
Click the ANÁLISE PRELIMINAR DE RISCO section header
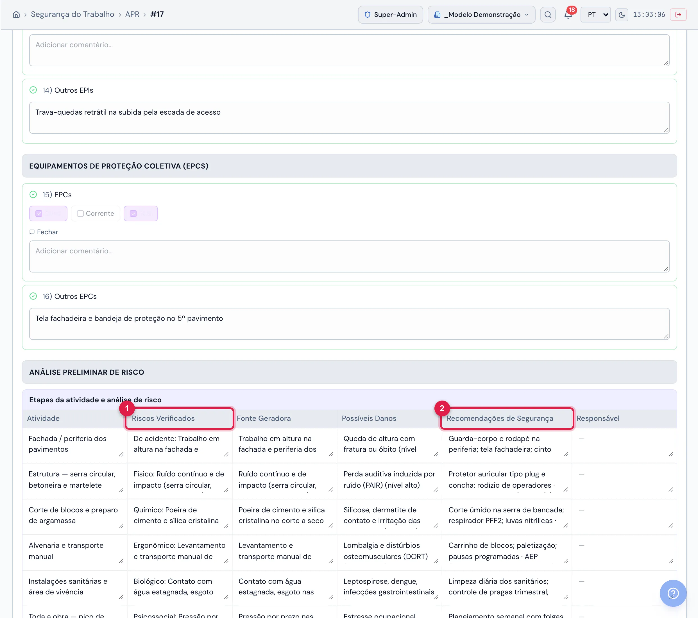pyautogui.click(x=349, y=372)
